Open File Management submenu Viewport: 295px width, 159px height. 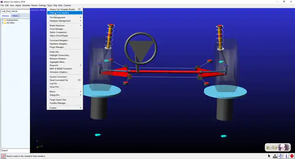point(65,17)
